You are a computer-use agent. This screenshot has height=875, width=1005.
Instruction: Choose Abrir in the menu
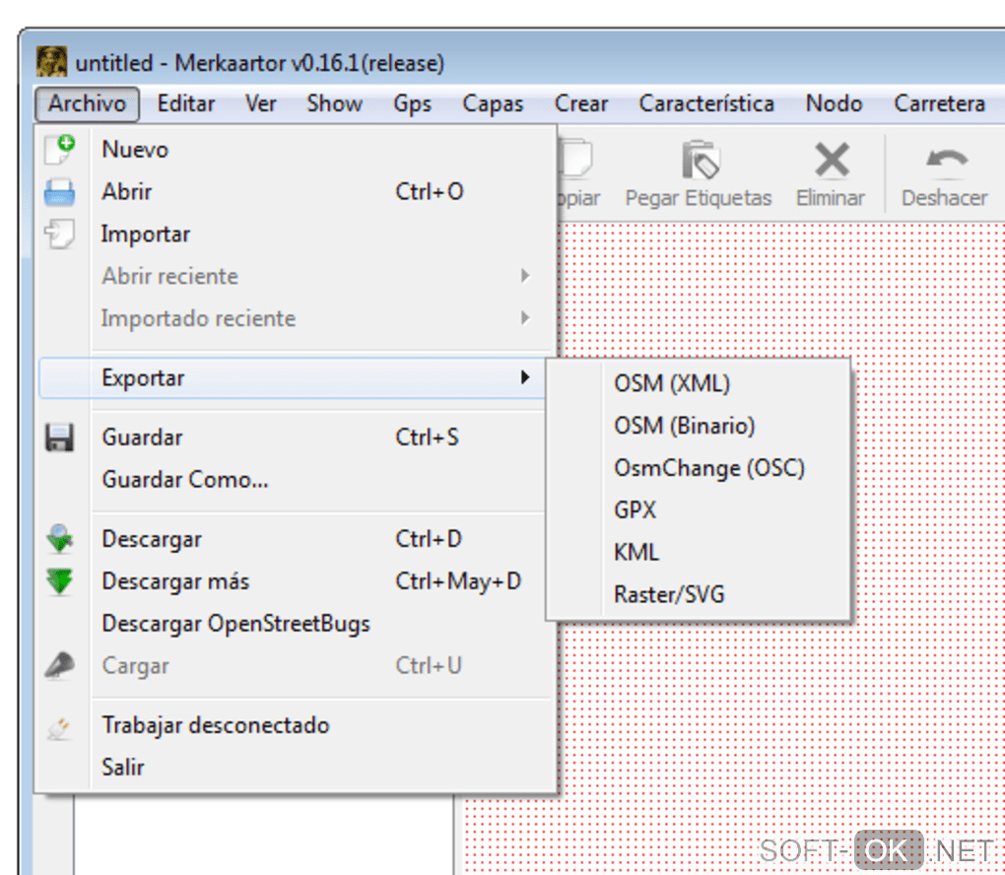coord(295,192)
